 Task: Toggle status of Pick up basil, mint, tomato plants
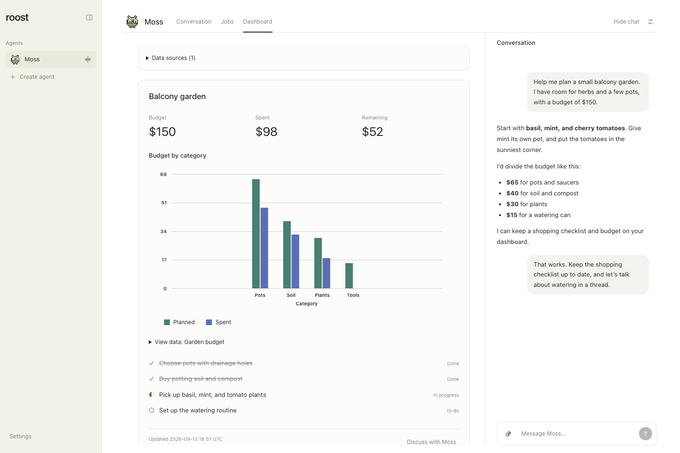[152, 395]
